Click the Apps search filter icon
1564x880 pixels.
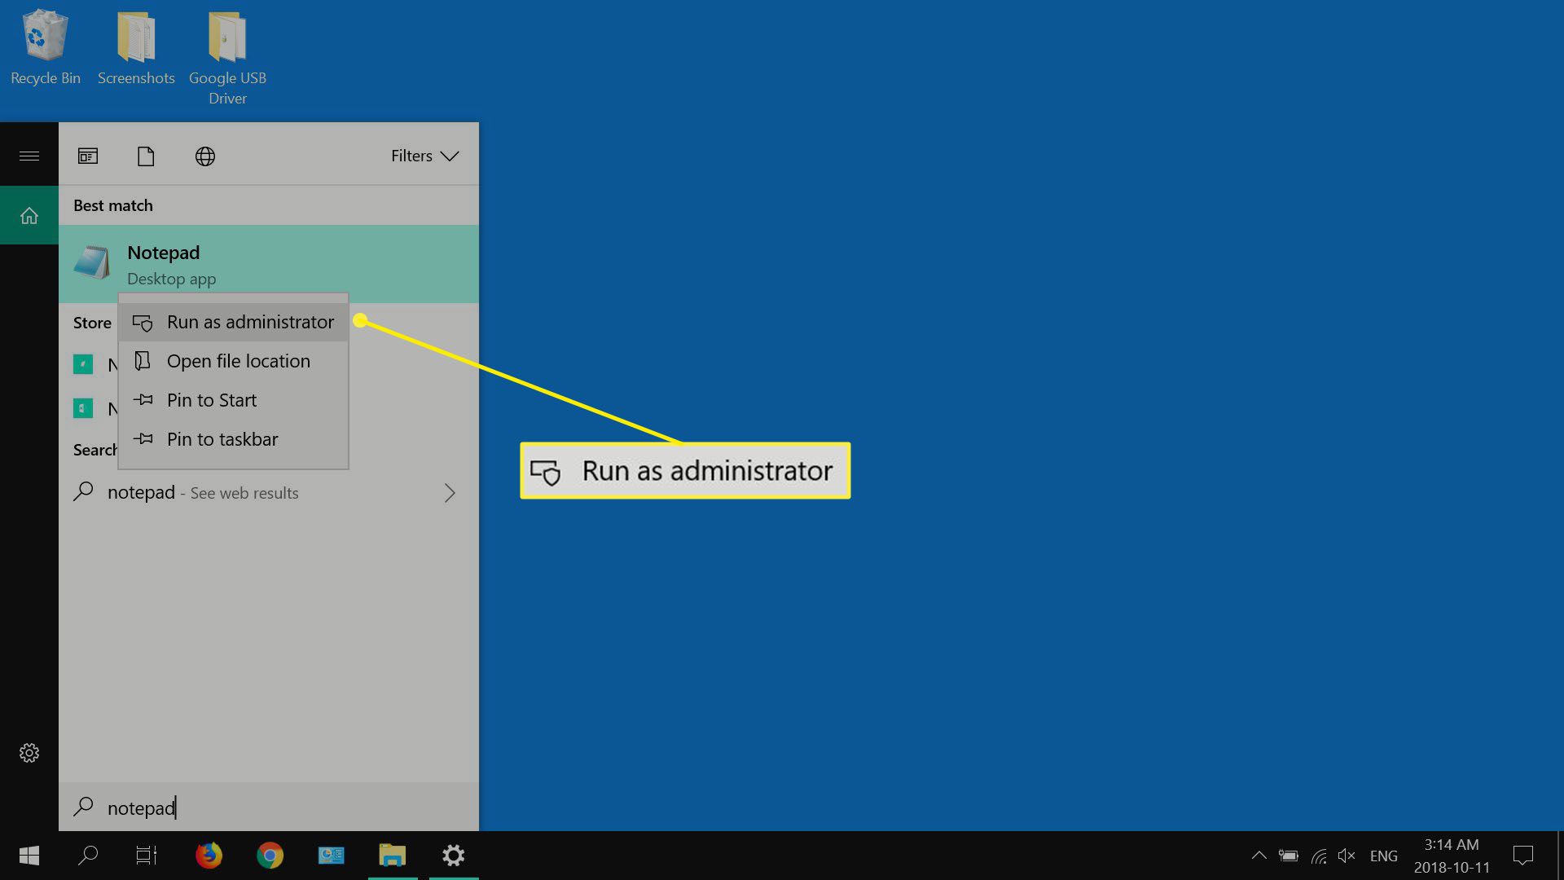pyautogui.click(x=87, y=156)
